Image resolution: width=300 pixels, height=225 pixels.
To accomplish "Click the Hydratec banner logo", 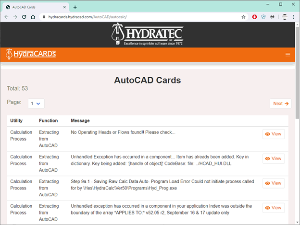I will (x=147, y=34).
